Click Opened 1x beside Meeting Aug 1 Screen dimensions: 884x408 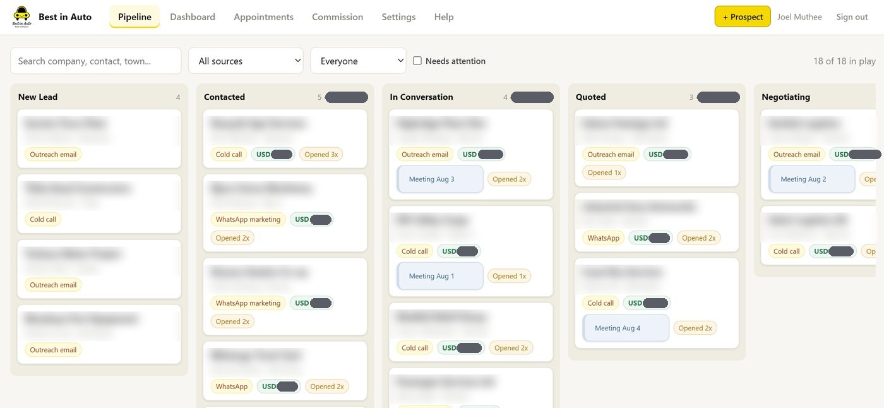[509, 276]
